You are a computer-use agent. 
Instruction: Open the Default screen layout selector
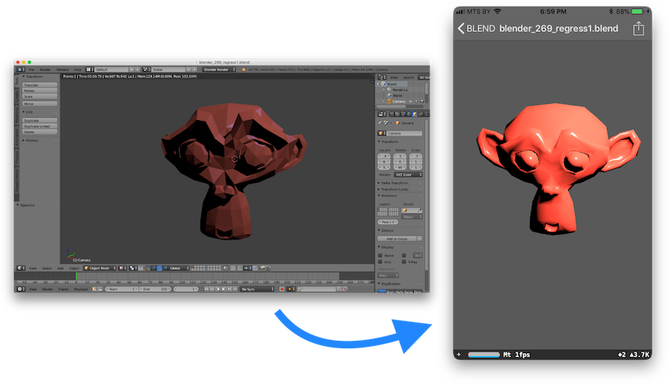point(111,69)
